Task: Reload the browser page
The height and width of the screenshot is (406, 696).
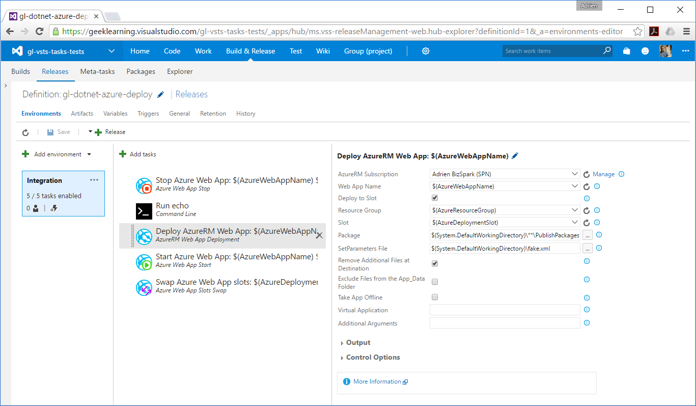Action: pyautogui.click(x=39, y=32)
